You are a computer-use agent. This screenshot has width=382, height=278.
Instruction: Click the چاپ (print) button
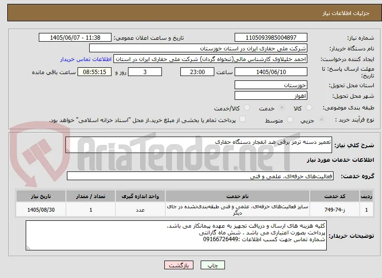213,265
